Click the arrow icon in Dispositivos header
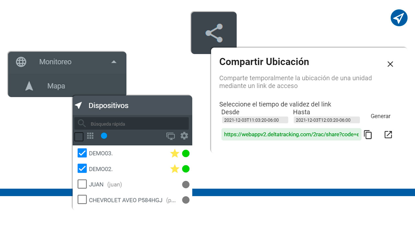The image size is (415, 233). point(78,105)
